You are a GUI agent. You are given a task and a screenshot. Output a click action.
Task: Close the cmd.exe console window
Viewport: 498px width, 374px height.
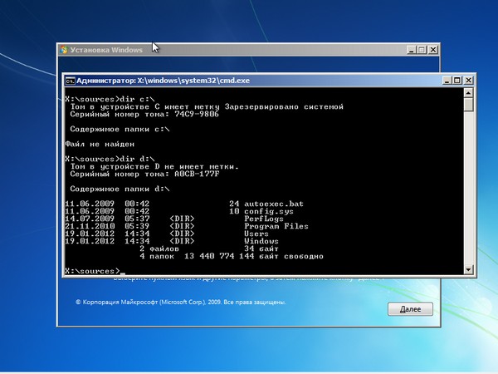coord(468,81)
